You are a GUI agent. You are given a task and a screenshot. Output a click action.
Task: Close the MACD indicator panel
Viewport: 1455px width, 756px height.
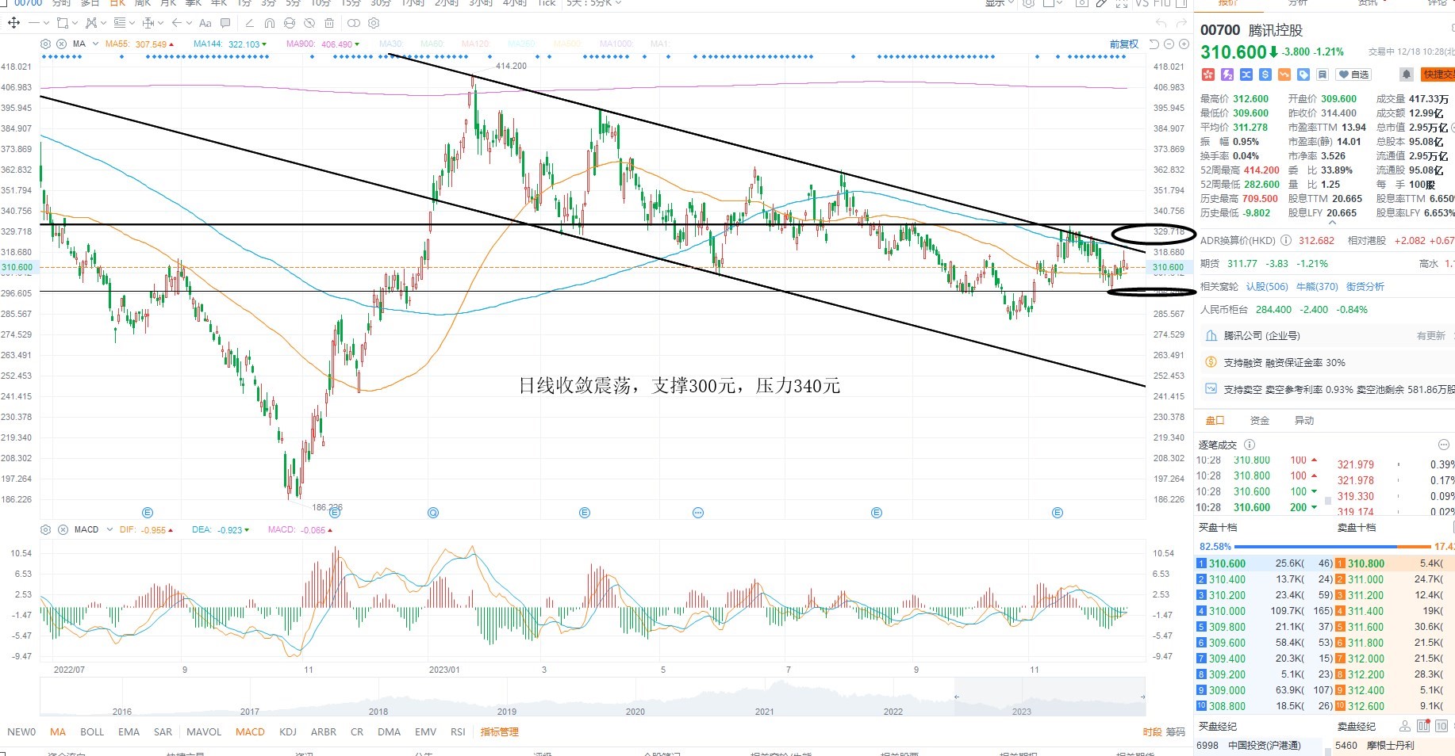62,529
